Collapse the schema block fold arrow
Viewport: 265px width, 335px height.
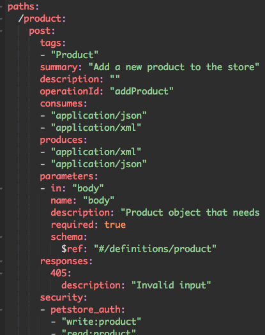coord(1,237)
